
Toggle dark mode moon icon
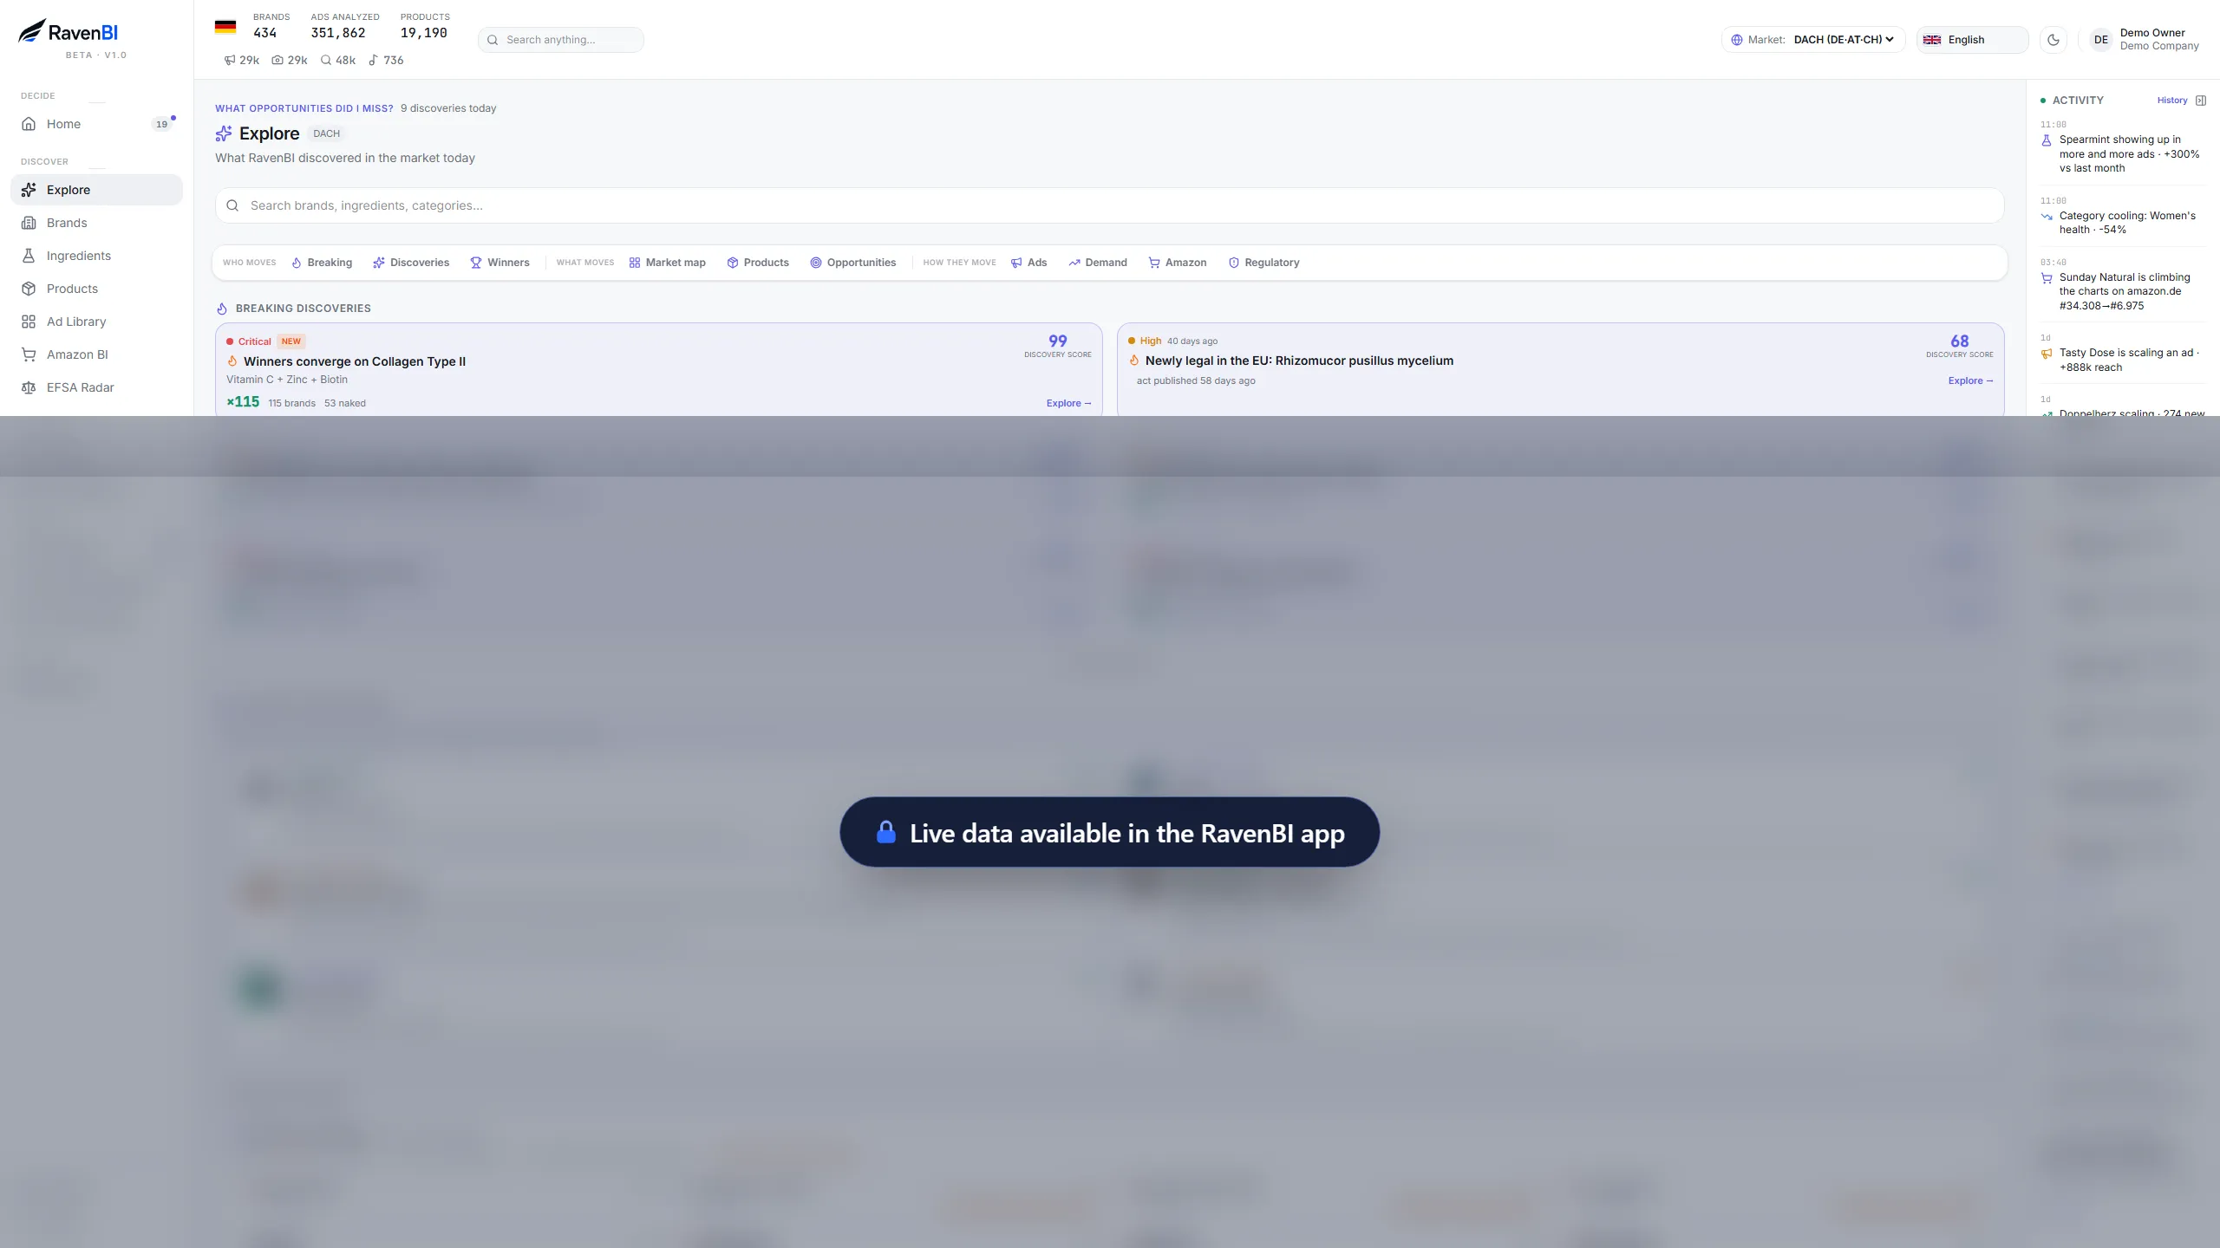point(2053,40)
